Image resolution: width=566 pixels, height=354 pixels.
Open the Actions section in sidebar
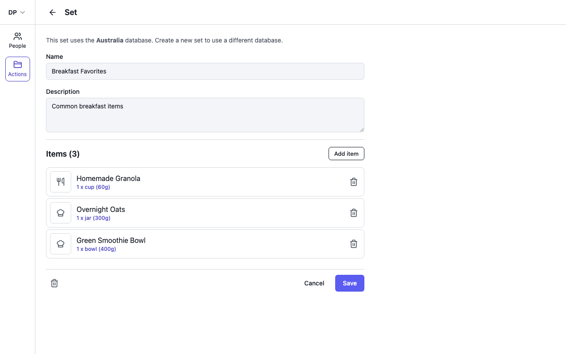[18, 69]
